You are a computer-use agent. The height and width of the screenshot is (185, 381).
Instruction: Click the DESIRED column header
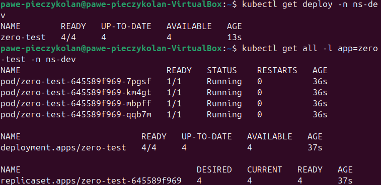click(x=214, y=170)
